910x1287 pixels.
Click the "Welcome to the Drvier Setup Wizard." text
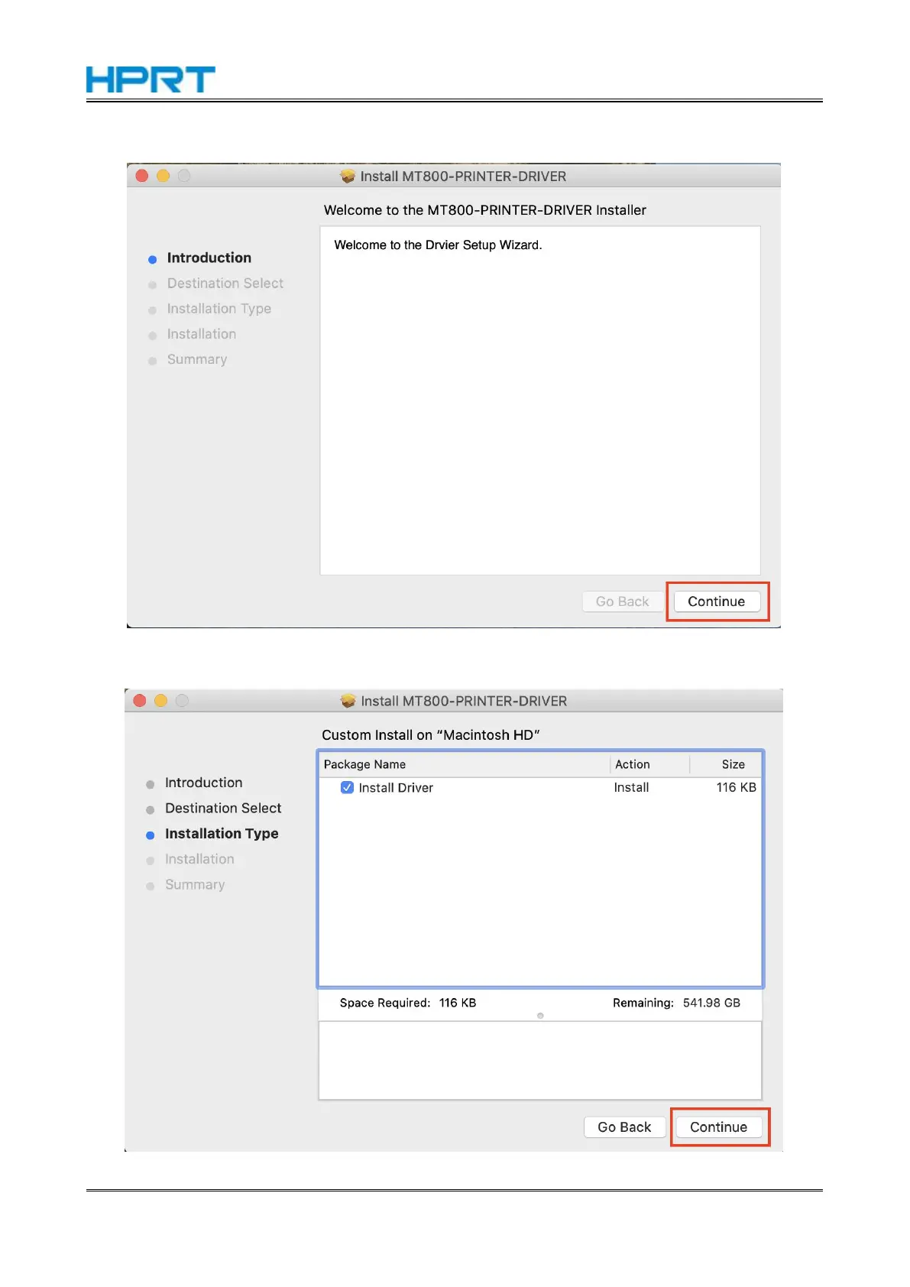[x=438, y=245]
